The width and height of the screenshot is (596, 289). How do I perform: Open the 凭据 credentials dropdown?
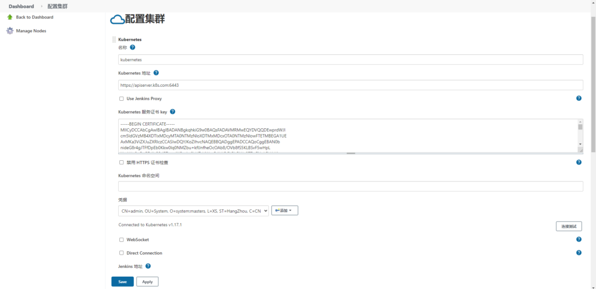pyautogui.click(x=193, y=210)
